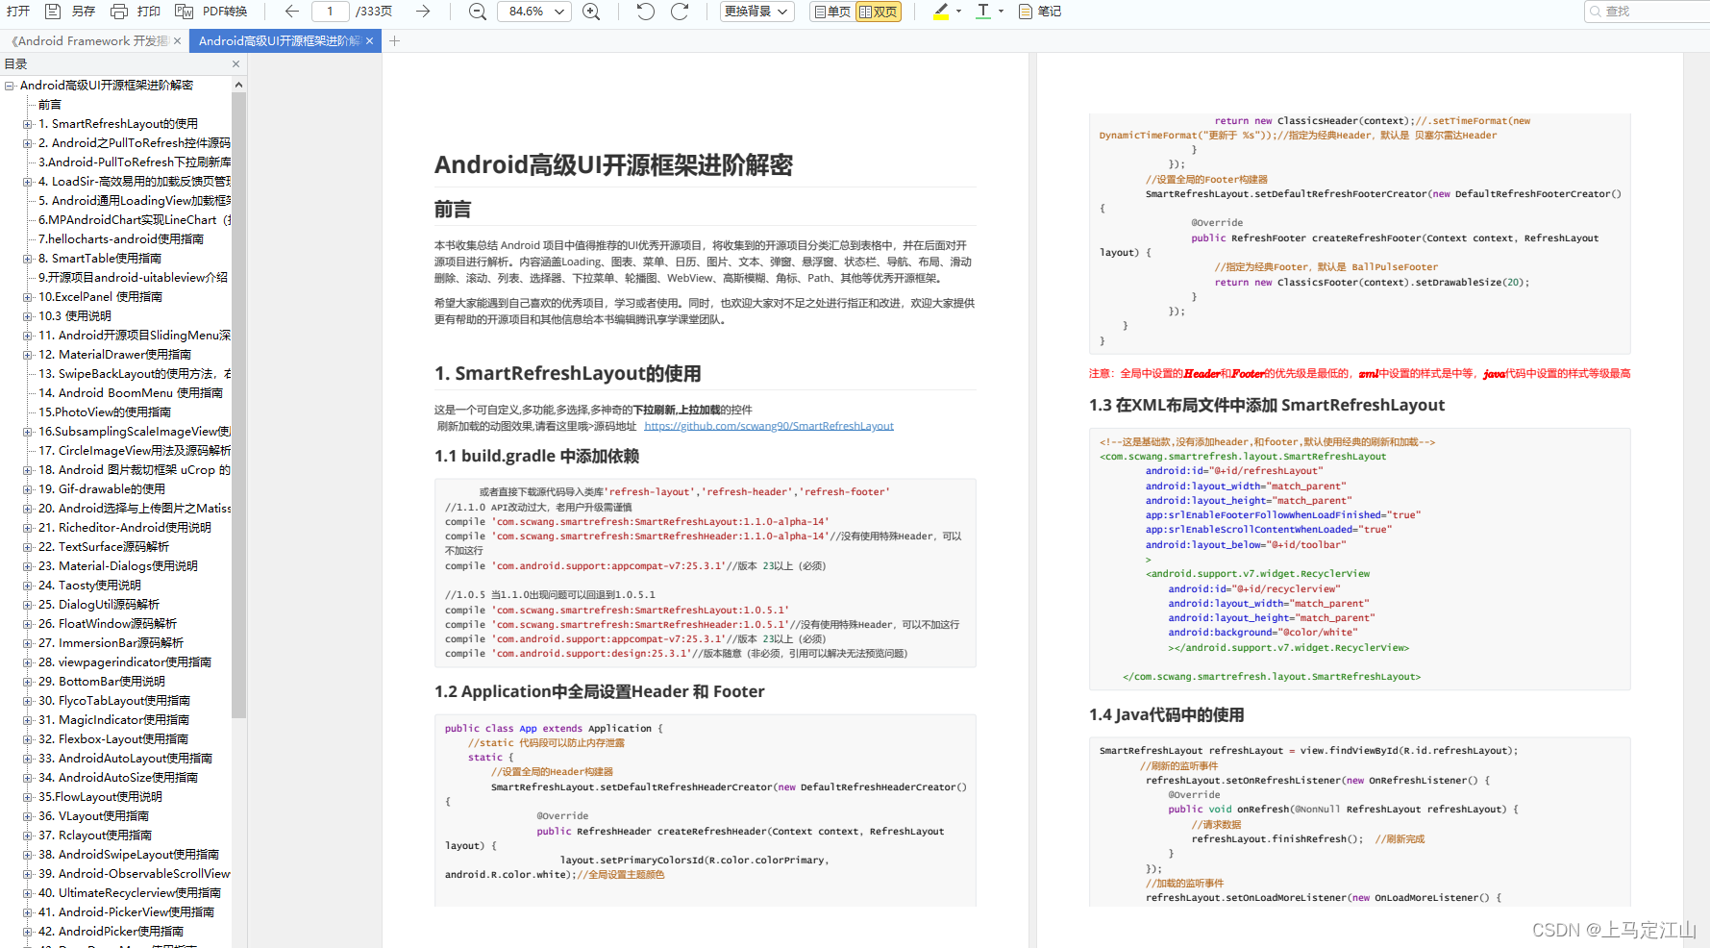
Task: Open the highlighter color dropdown arrow
Action: click(958, 12)
